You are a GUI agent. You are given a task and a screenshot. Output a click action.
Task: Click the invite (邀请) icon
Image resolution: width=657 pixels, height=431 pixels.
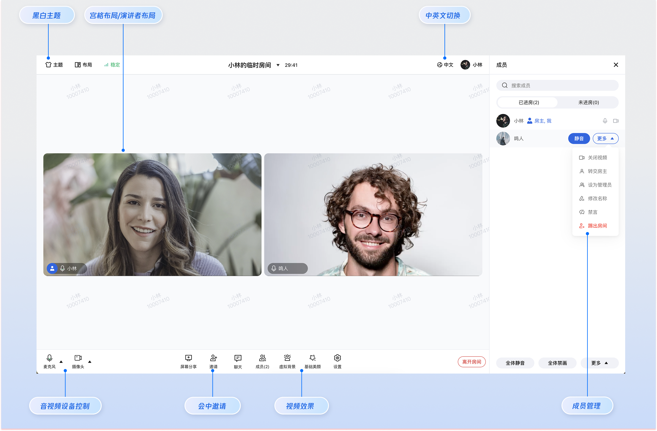(213, 358)
